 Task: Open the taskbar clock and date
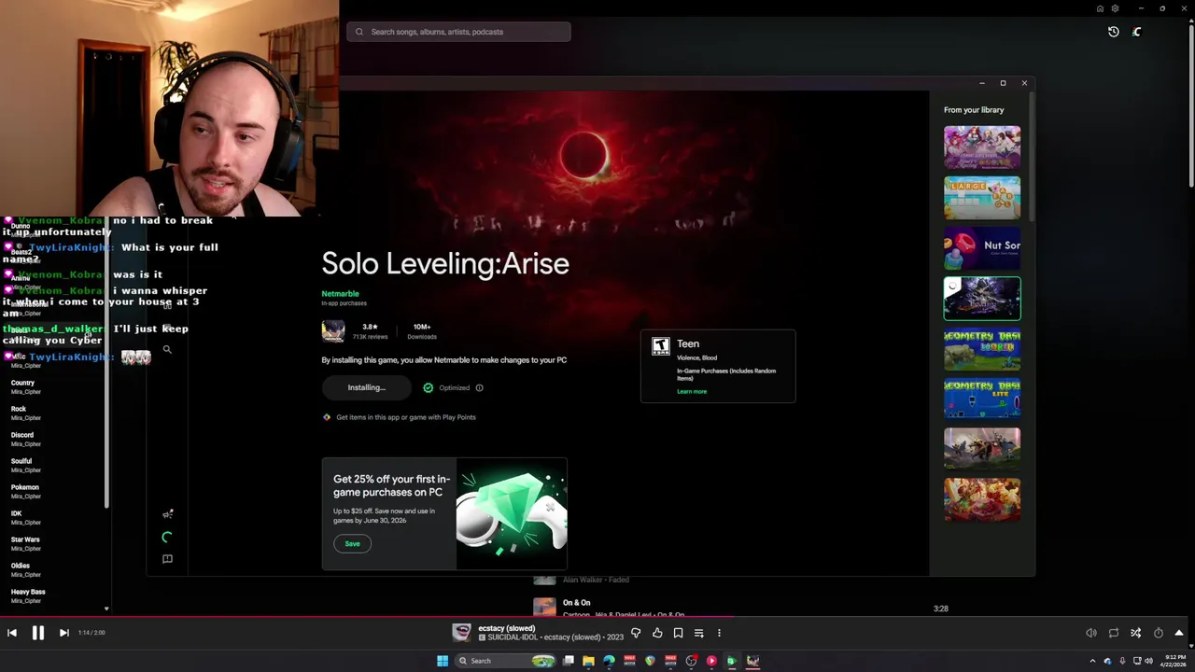pyautogui.click(x=1174, y=661)
